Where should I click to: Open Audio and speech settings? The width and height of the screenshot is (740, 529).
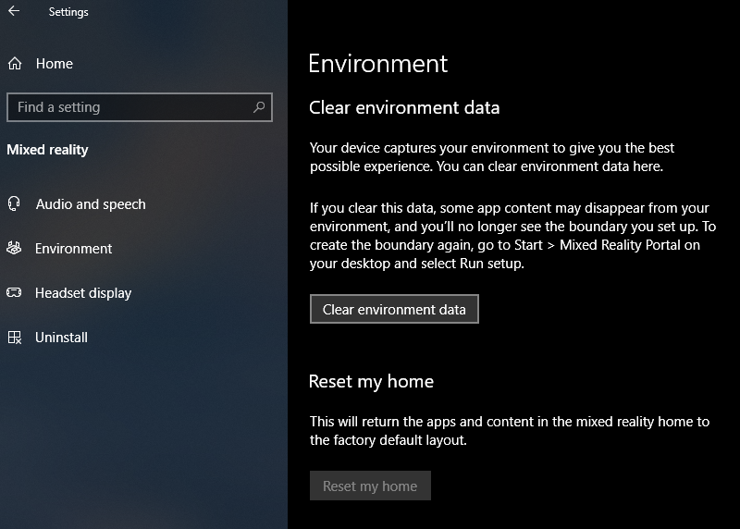(x=91, y=204)
